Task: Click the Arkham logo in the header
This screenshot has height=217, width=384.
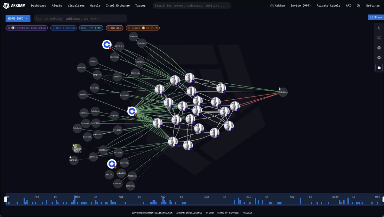Action: (x=15, y=5)
